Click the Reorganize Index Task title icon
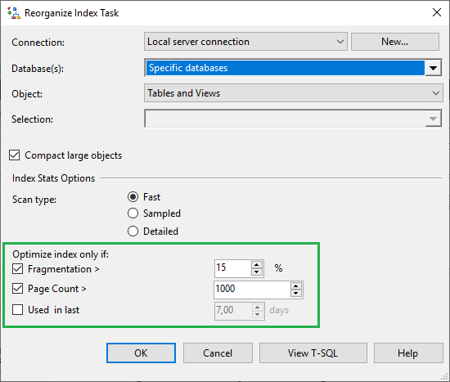The height and width of the screenshot is (382, 450). click(x=14, y=13)
